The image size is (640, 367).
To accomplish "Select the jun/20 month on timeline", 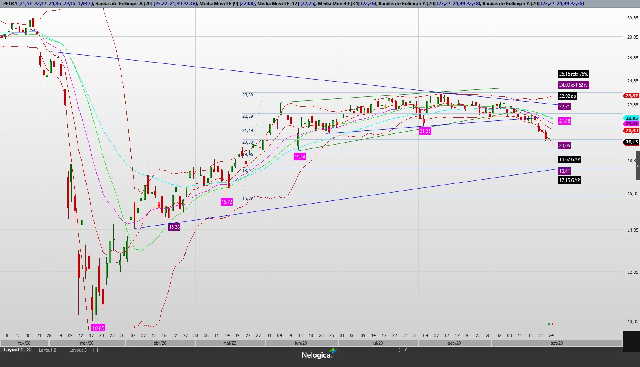I will pyautogui.click(x=301, y=343).
